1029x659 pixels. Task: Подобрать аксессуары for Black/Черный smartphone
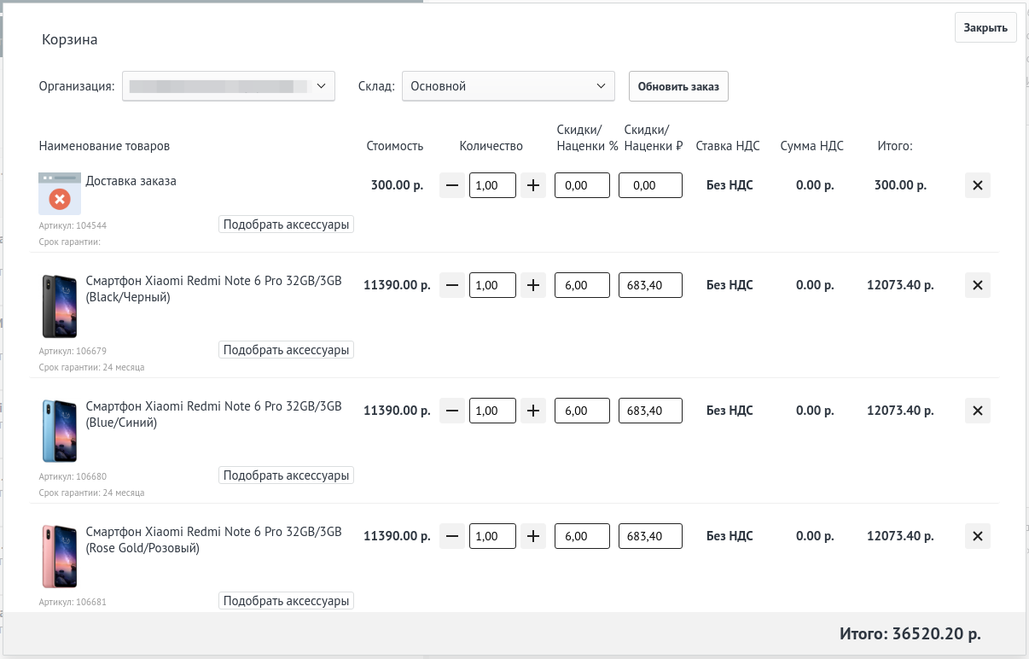tap(287, 350)
